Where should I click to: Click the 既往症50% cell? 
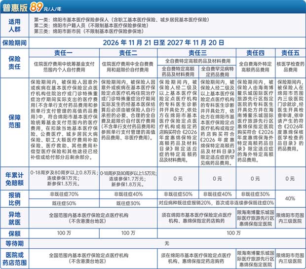(x=64, y=203)
